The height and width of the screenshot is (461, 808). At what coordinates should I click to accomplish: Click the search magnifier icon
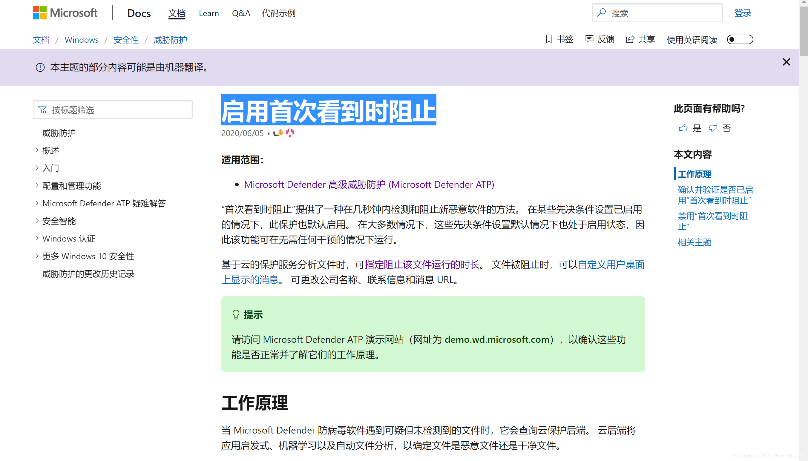(602, 13)
